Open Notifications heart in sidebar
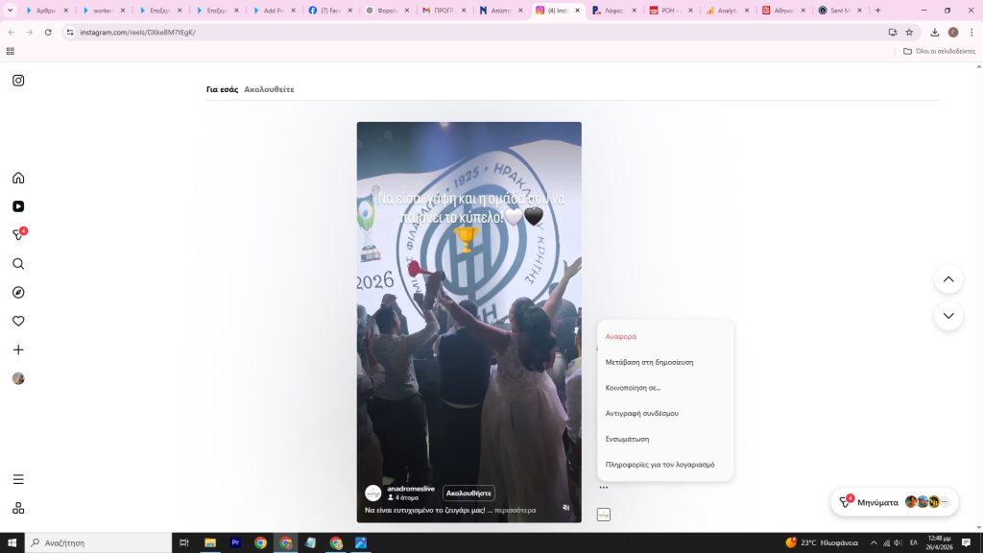The image size is (983, 553). click(x=18, y=321)
